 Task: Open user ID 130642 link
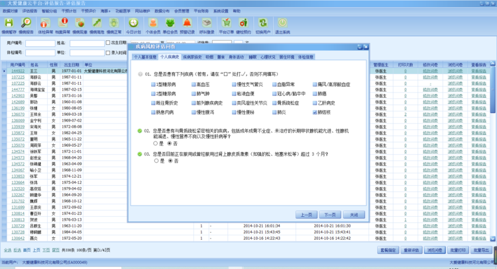pos(18,239)
